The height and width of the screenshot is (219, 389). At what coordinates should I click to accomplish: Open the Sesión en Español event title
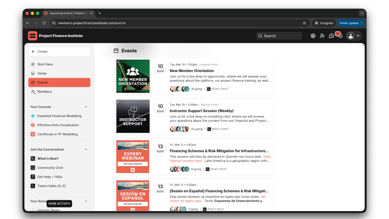coord(219,191)
